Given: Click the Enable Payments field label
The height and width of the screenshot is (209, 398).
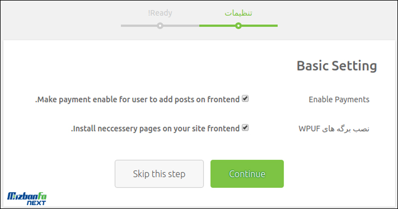Looking at the screenshot, I should tap(339, 100).
